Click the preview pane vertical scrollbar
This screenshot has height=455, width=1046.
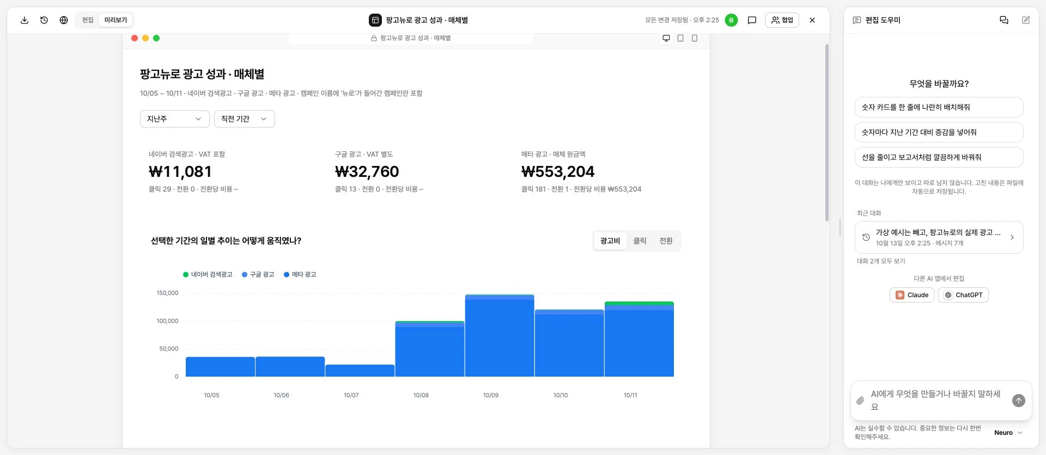(826, 133)
